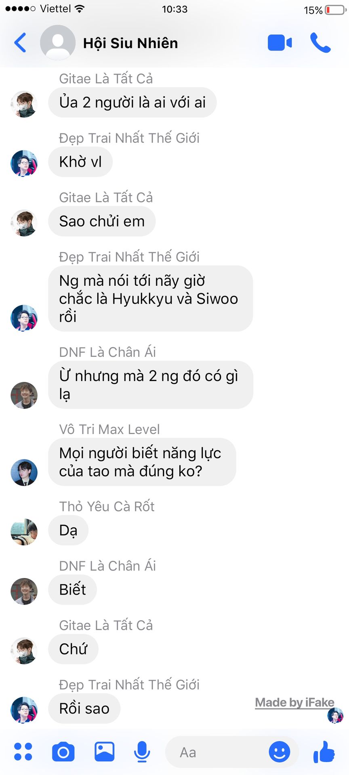Click the 'Made by iFake' watermark link
The width and height of the screenshot is (349, 775).
294,702
